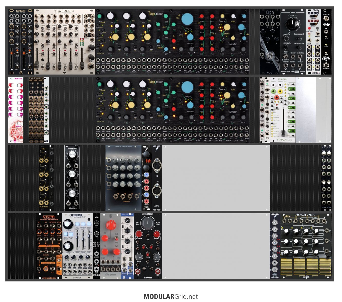The height and width of the screenshot is (302, 342).
Task: Click the second-row Taiga large blue frequency knob
Action: pyautogui.click(x=188, y=87)
